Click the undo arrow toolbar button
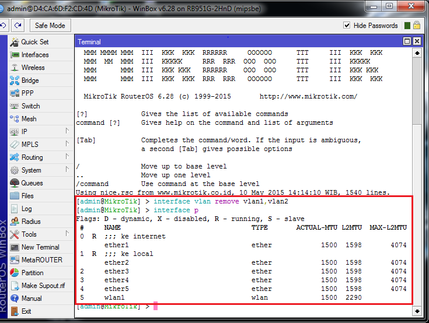 pos(4,26)
